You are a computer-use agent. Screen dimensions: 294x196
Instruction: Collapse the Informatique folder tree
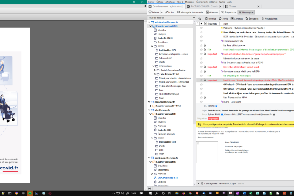point(153,66)
